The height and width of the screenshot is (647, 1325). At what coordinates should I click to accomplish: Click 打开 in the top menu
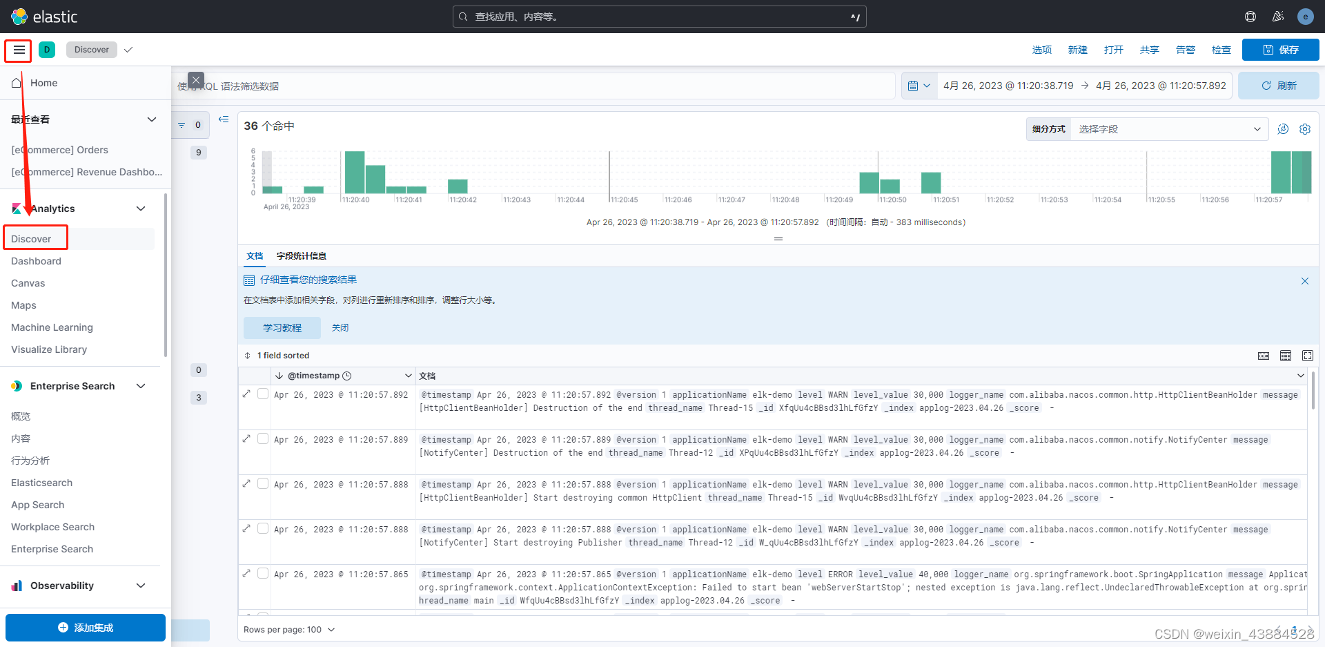point(1114,50)
